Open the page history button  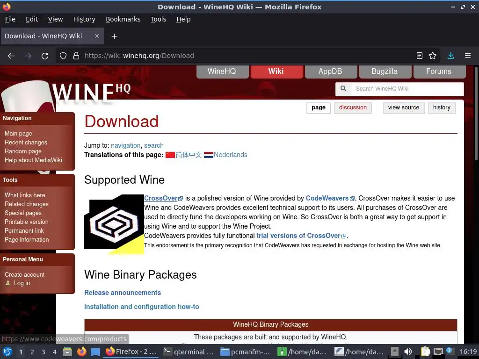(x=442, y=108)
